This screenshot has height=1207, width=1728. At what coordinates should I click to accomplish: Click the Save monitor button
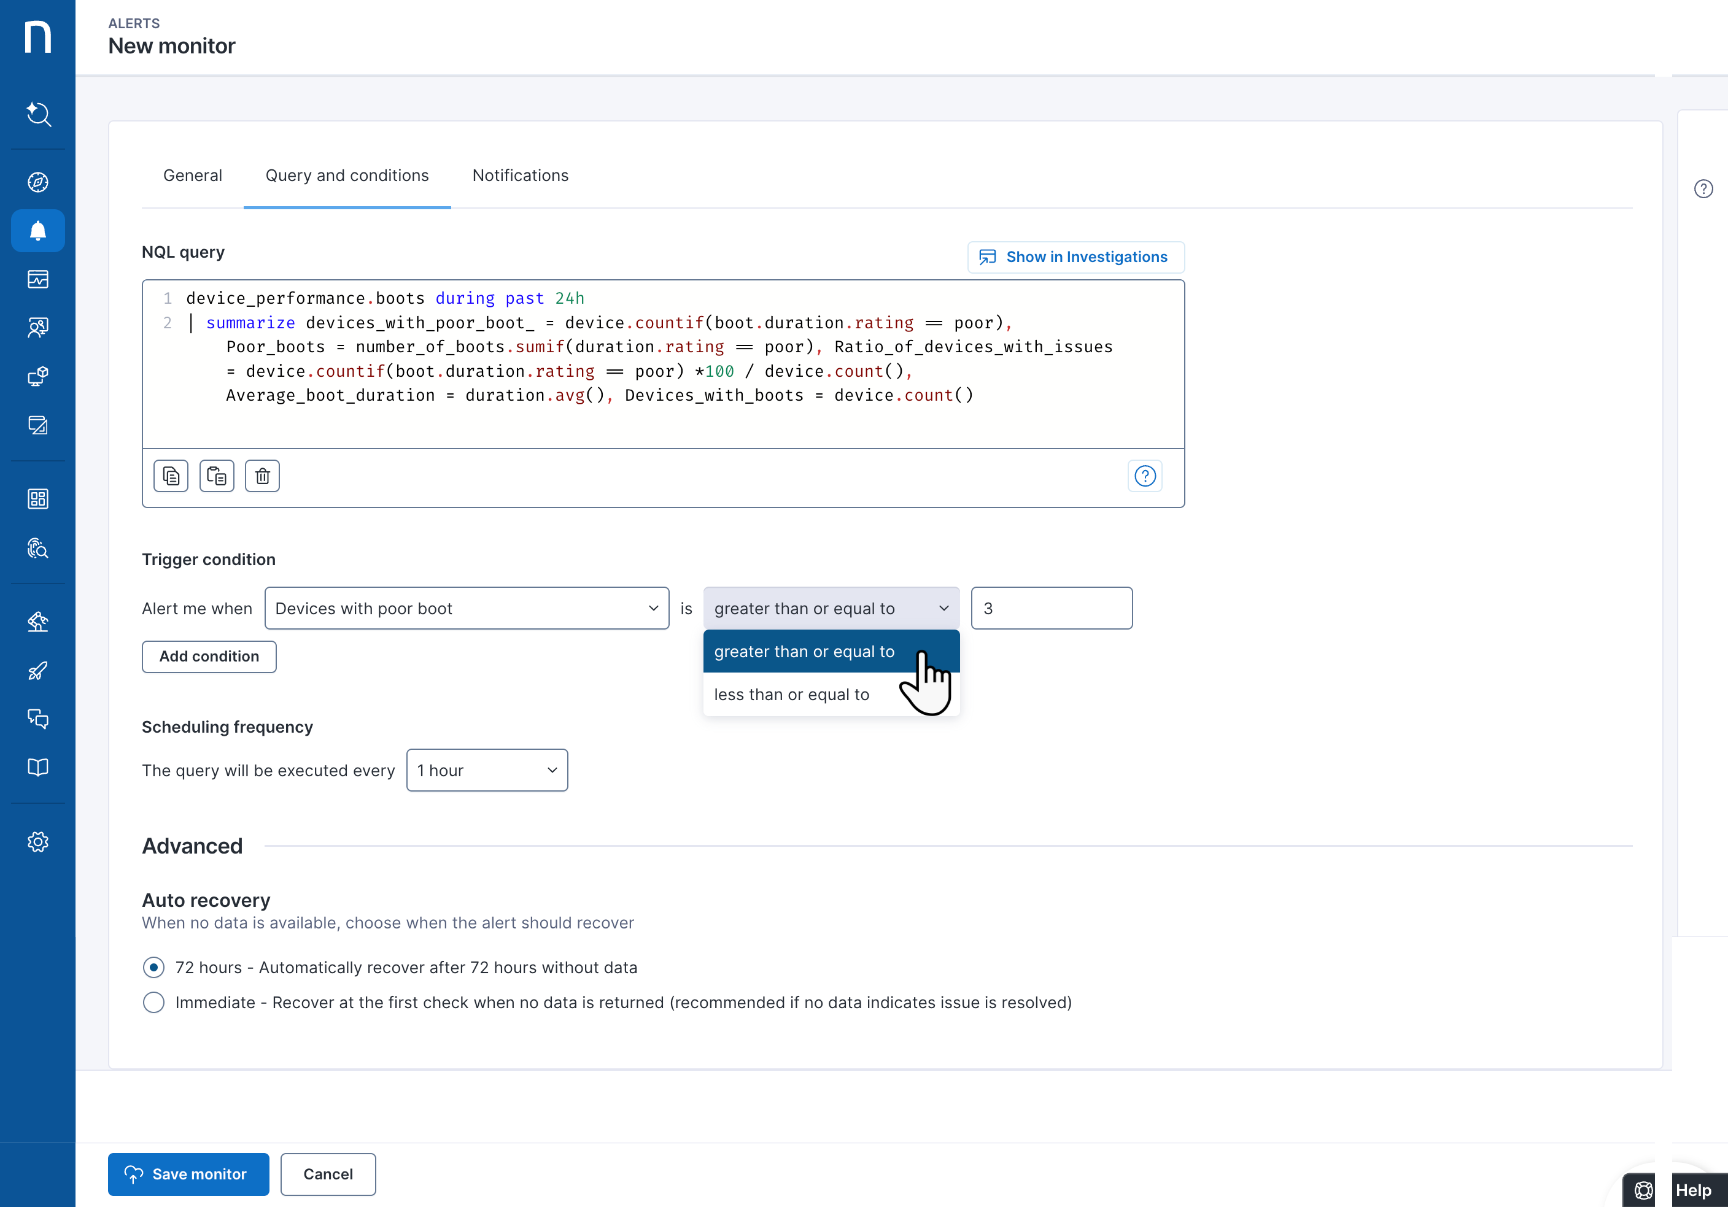[188, 1174]
